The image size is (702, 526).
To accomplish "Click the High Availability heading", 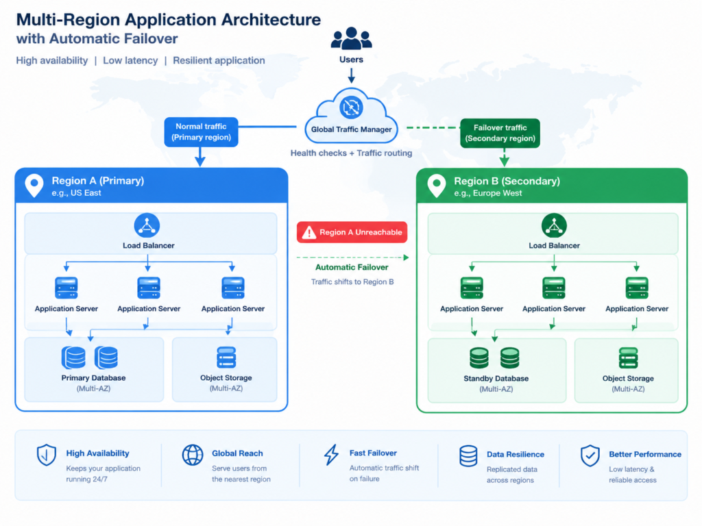I will pyautogui.click(x=97, y=453).
